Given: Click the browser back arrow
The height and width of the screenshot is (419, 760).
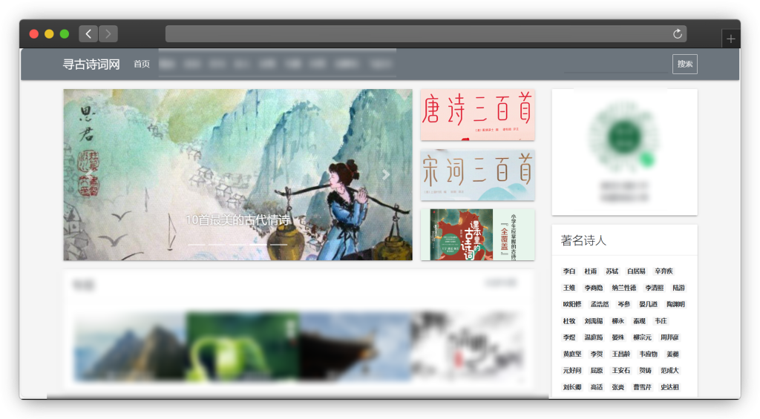Looking at the screenshot, I should point(88,33).
